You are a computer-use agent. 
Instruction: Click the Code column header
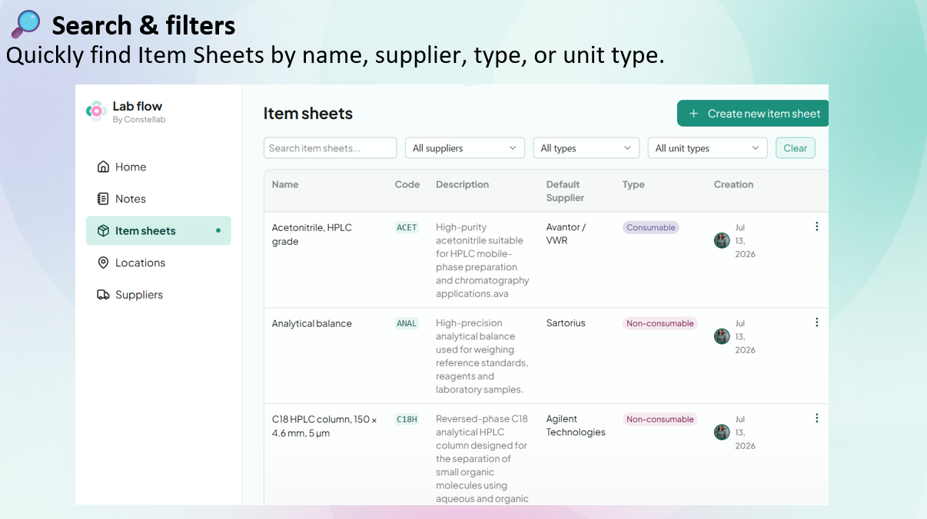407,184
